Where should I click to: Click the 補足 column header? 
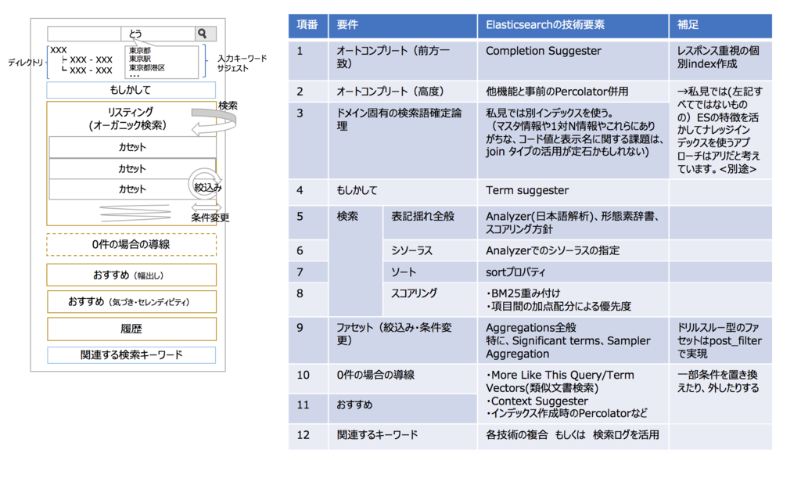[x=720, y=26]
